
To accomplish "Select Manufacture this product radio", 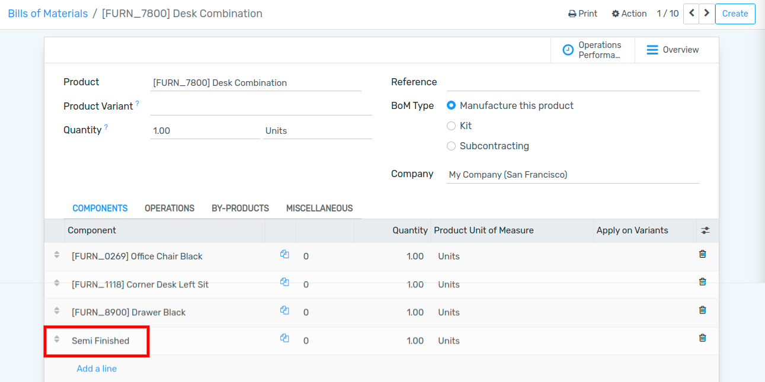I will point(451,105).
